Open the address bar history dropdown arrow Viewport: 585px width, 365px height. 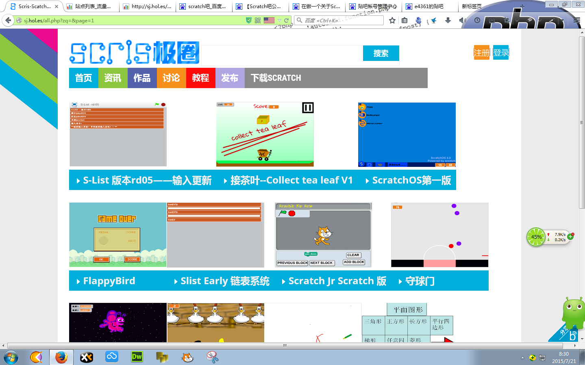pos(279,20)
